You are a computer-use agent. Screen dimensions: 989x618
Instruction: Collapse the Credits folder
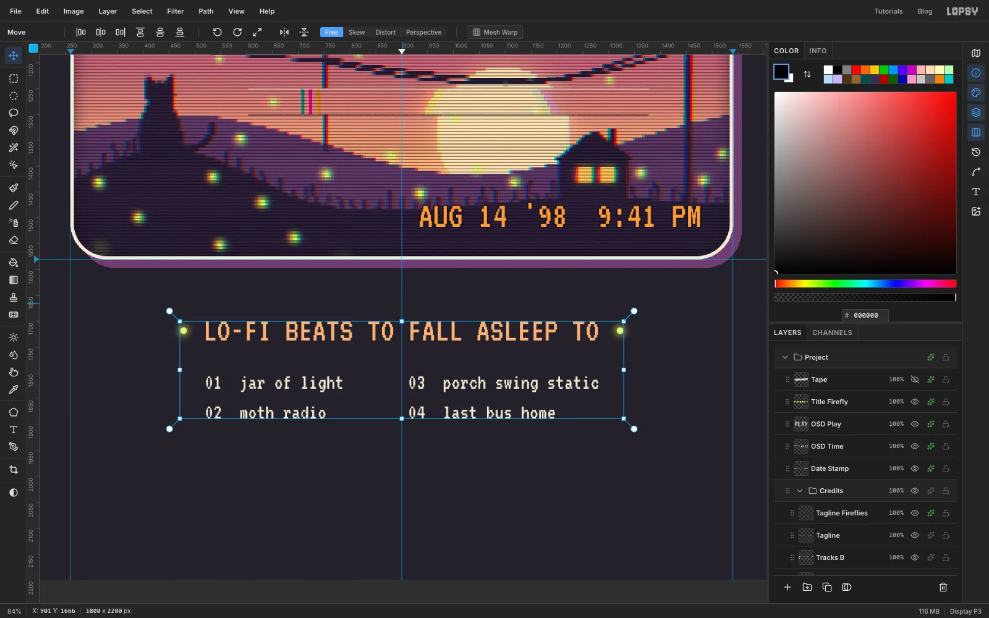tap(800, 491)
